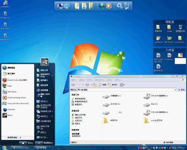Image resolution: width=187 pixels, height=150 pixels.
Task: Click the Up folder button in Explorer
Action: point(95,85)
